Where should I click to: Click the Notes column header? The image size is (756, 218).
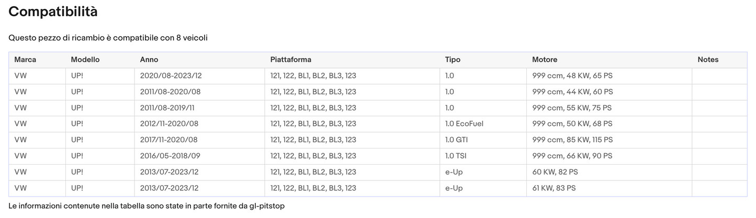point(708,60)
